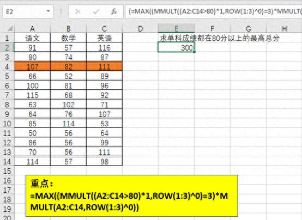
Task: Click the Enter checkmark formula bar icon
Action: pos(96,12)
